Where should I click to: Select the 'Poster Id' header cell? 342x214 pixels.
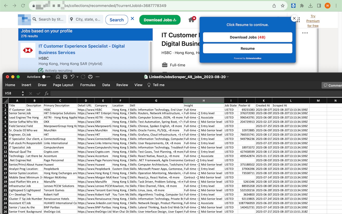246,105
